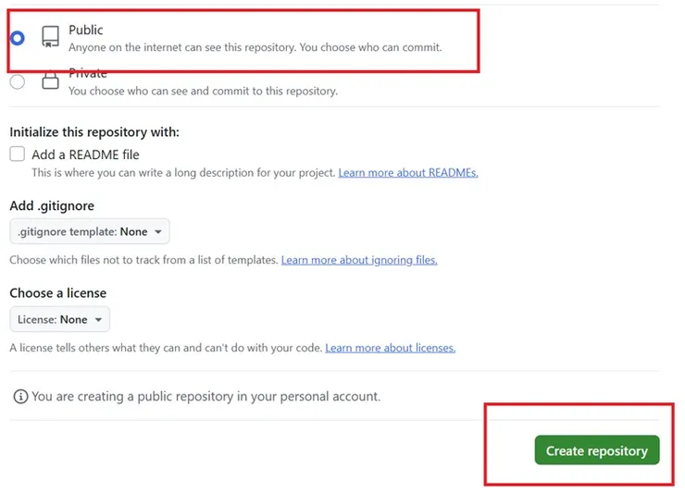Click the Choose a license heading
685x493 pixels.
click(x=57, y=293)
